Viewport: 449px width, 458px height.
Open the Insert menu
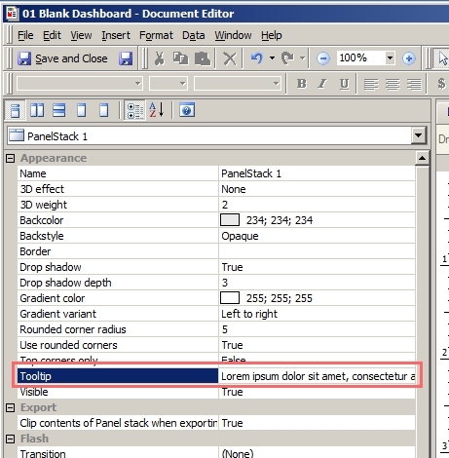pyautogui.click(x=116, y=35)
